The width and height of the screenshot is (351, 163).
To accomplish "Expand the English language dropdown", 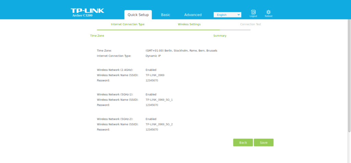I will (x=227, y=15).
